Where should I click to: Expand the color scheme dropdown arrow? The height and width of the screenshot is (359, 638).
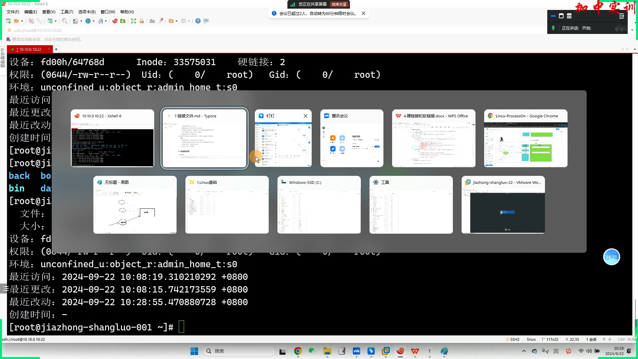tap(81, 21)
